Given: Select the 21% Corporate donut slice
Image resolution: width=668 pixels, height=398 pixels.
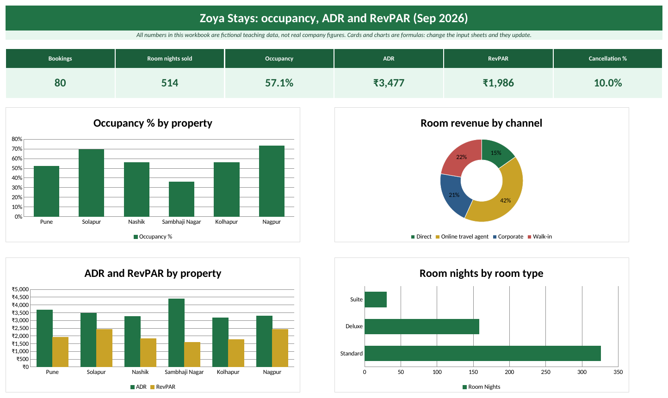Looking at the screenshot, I should (453, 195).
